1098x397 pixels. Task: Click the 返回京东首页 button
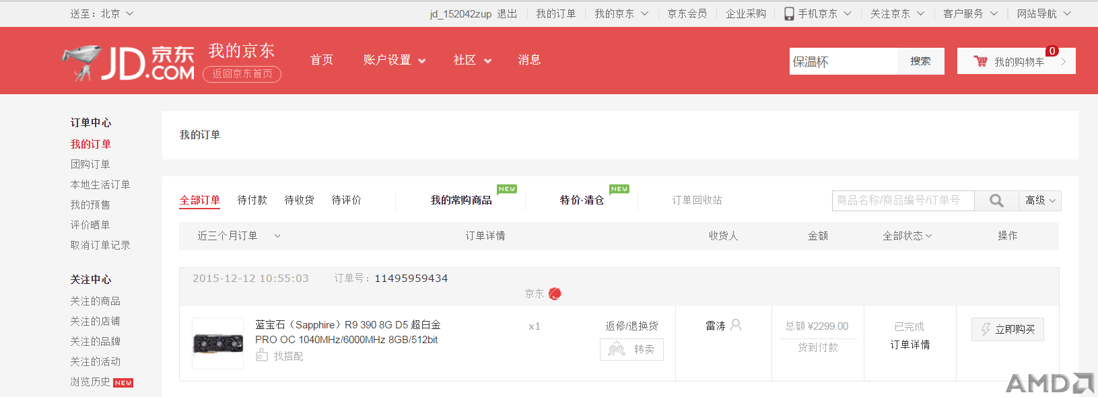click(242, 74)
